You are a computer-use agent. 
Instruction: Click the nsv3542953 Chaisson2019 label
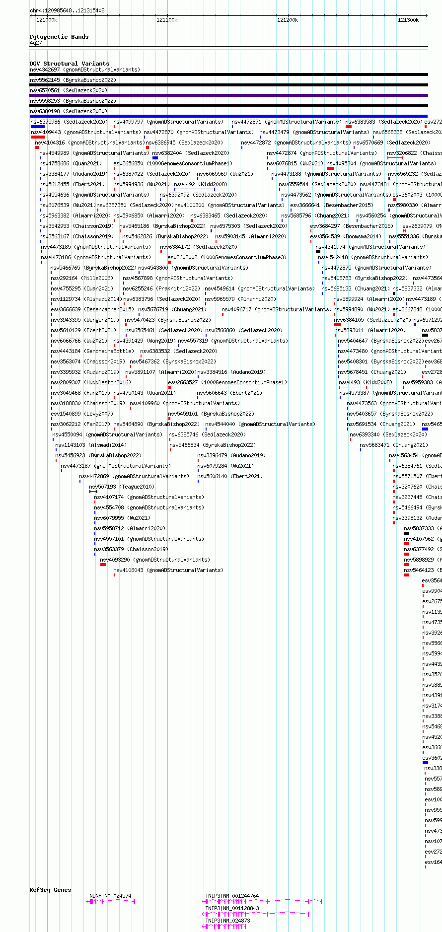tap(76, 226)
